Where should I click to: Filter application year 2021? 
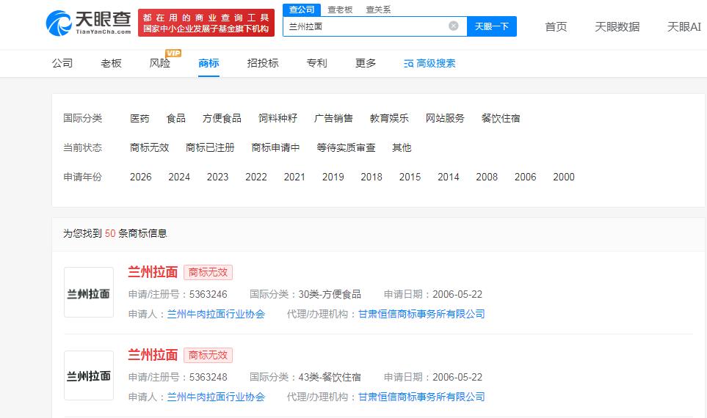[x=294, y=177]
